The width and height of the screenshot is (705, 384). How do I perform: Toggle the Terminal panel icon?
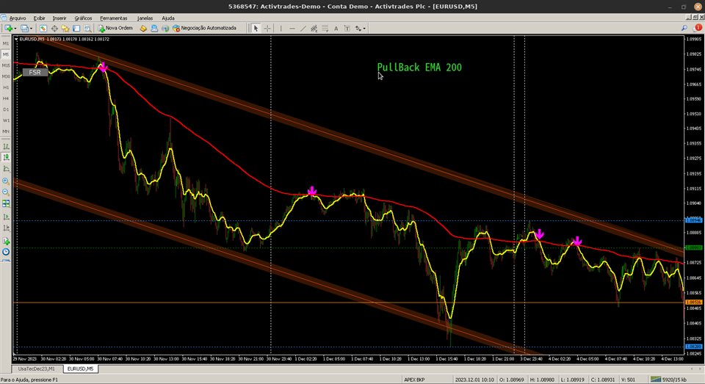point(76,29)
